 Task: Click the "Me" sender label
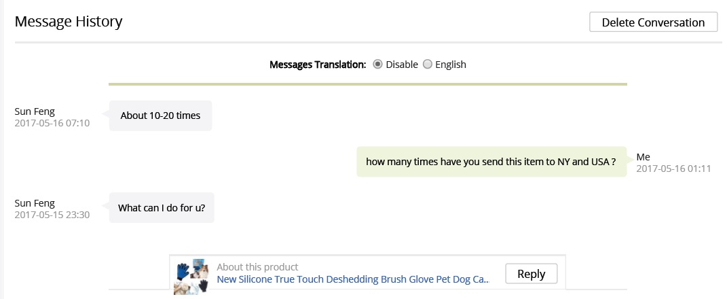(643, 157)
